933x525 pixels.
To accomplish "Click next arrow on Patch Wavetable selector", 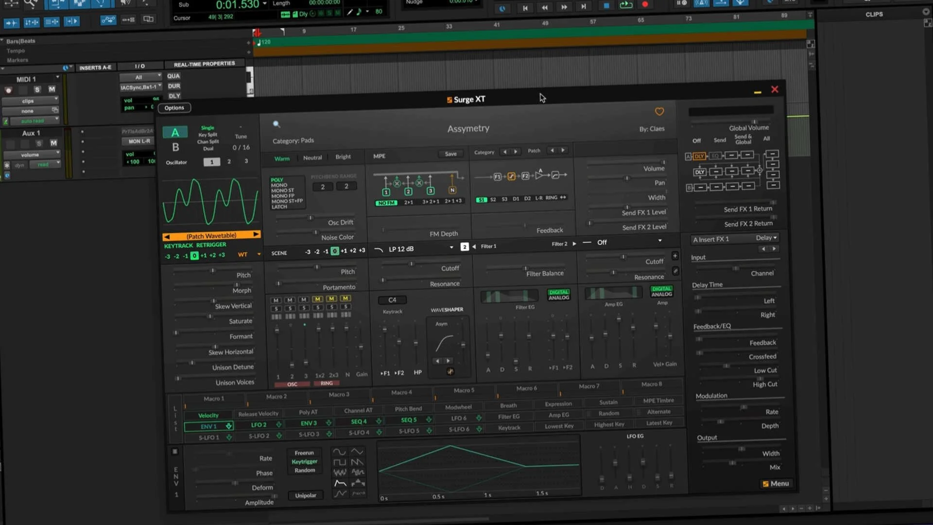I will point(256,235).
